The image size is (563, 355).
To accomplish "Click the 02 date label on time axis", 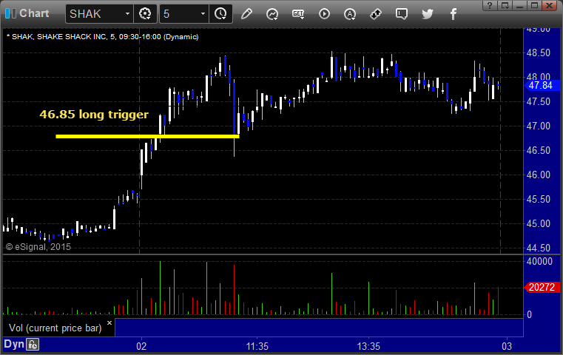I will pyautogui.click(x=141, y=346).
